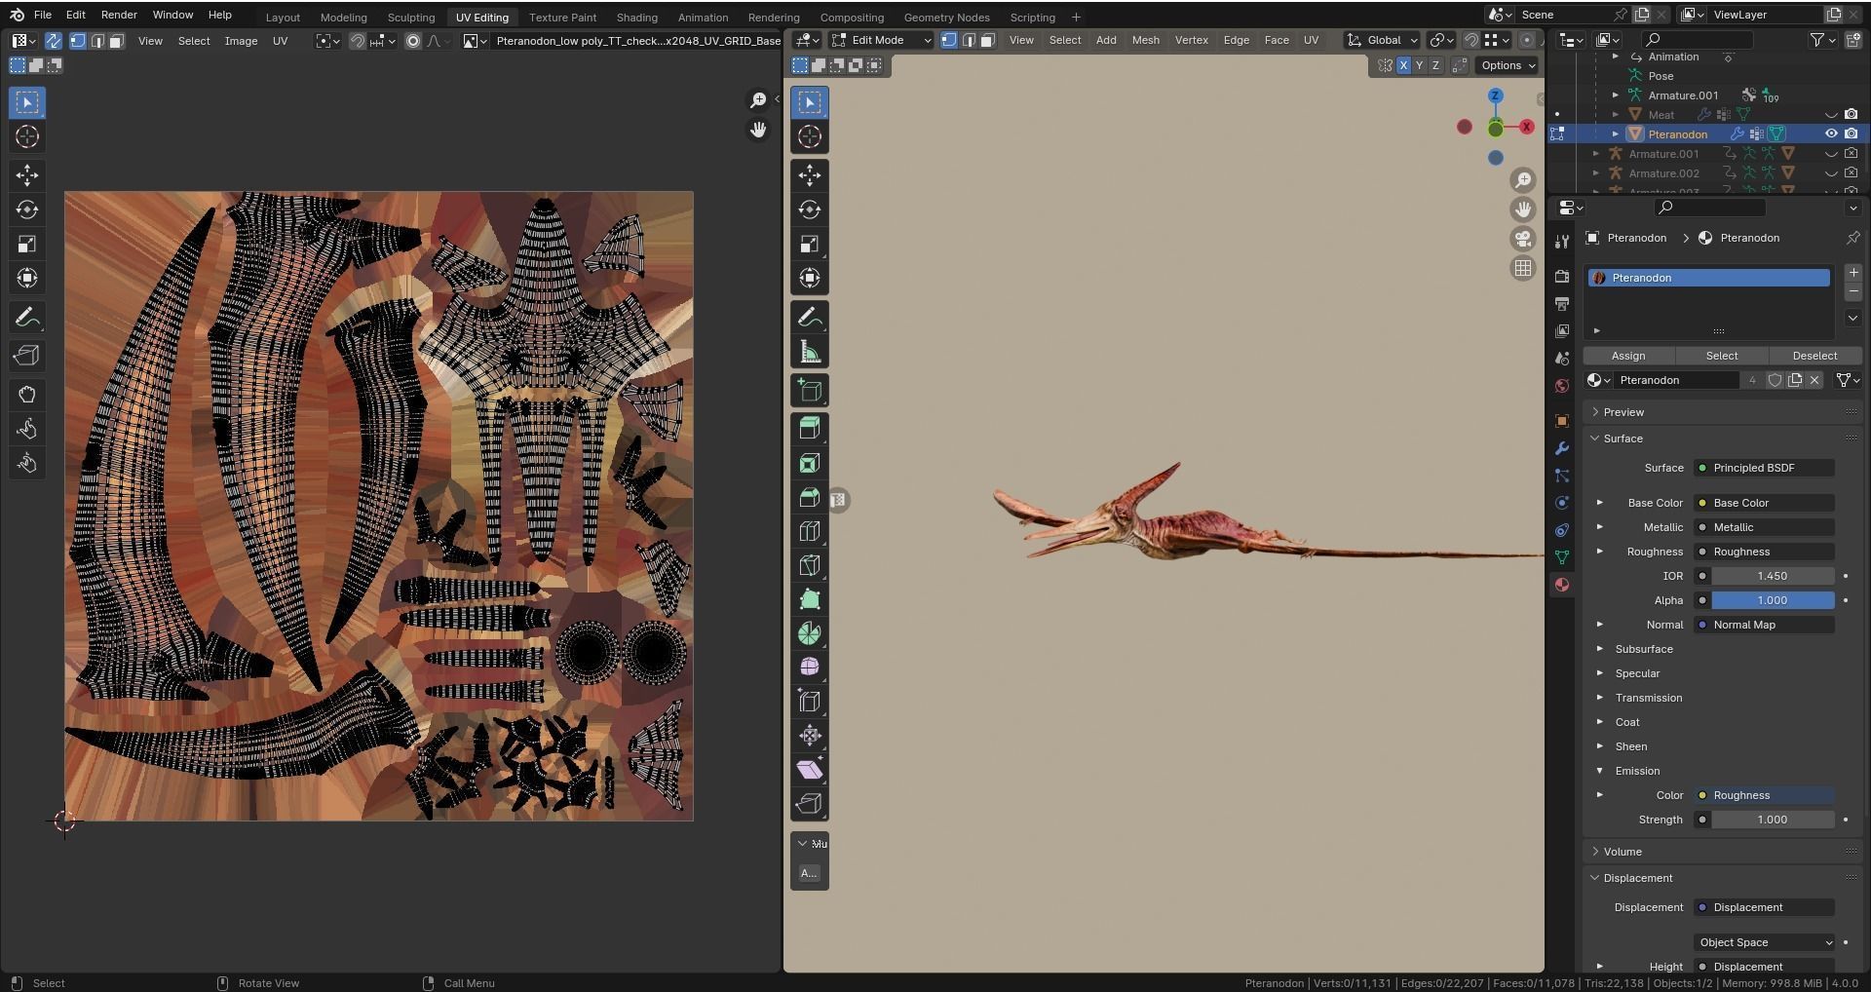This screenshot has height=992, width=1871.
Task: Click the material Select button
Action: 1721,356
